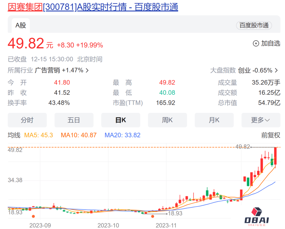The width and height of the screenshot is (285, 229).
Task: Switch to the 分时 chart view
Action: (27, 120)
